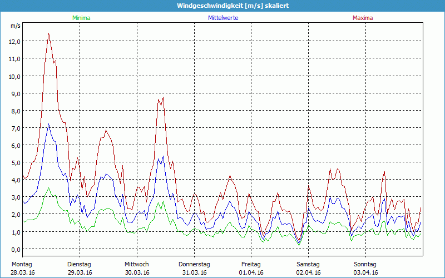The image size is (445, 278).
Task: Click the 2,0 y-axis value
Action: point(16,215)
